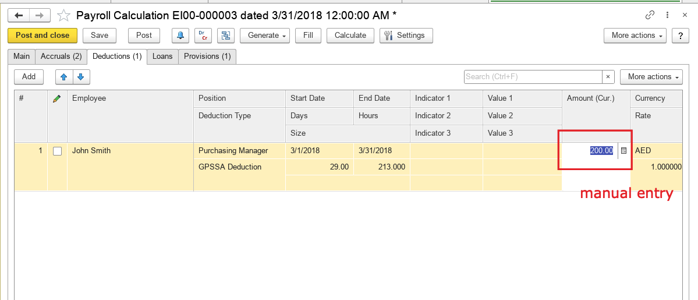Click the Value 1 column header

[x=522, y=98]
